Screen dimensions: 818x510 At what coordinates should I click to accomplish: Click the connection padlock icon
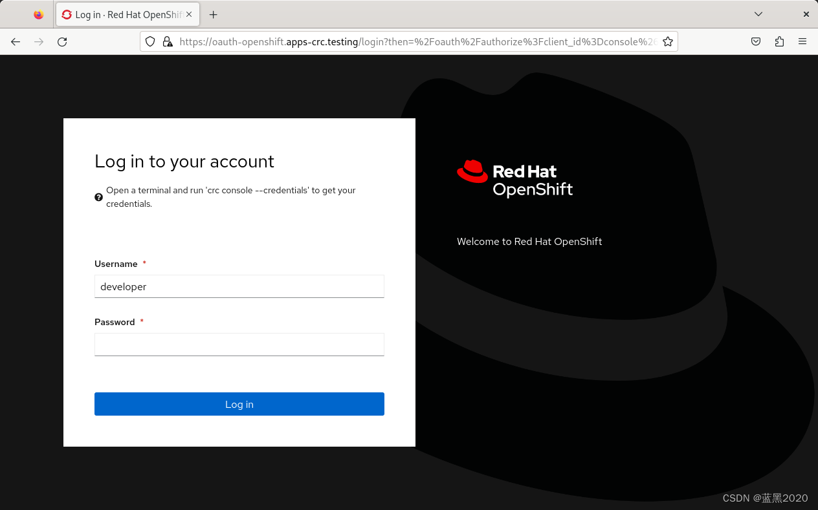pos(168,41)
